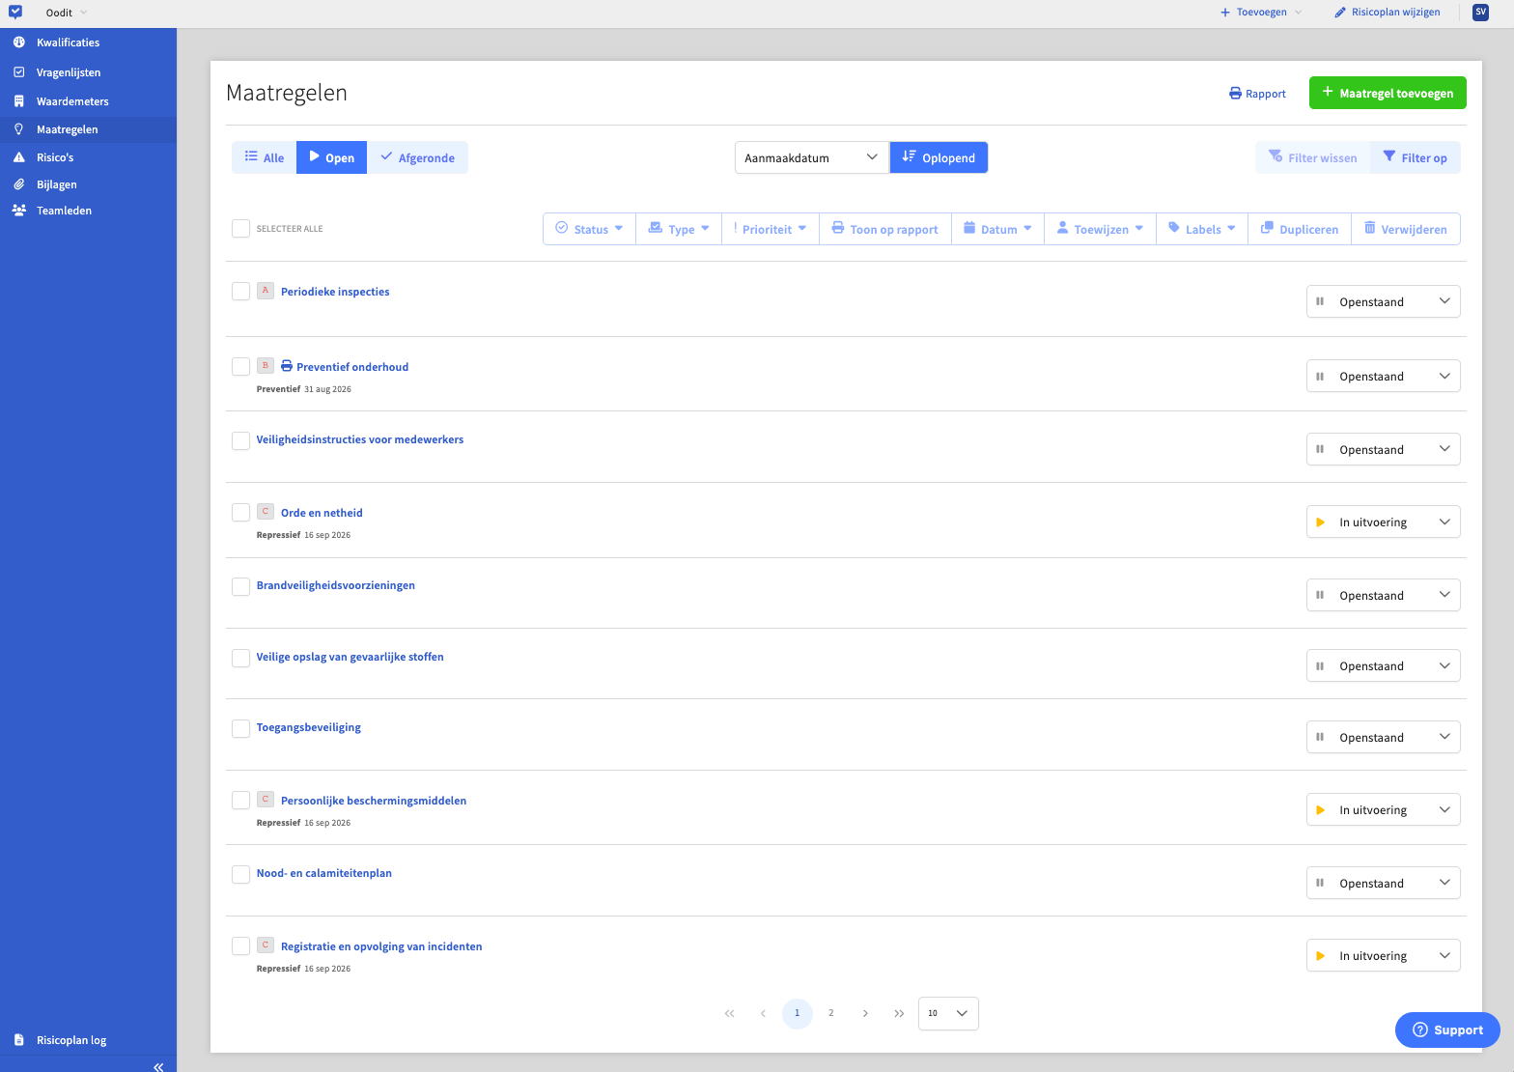This screenshot has height=1072, width=1514.
Task: Click the Maatregel toevoegen button
Action: tap(1388, 93)
